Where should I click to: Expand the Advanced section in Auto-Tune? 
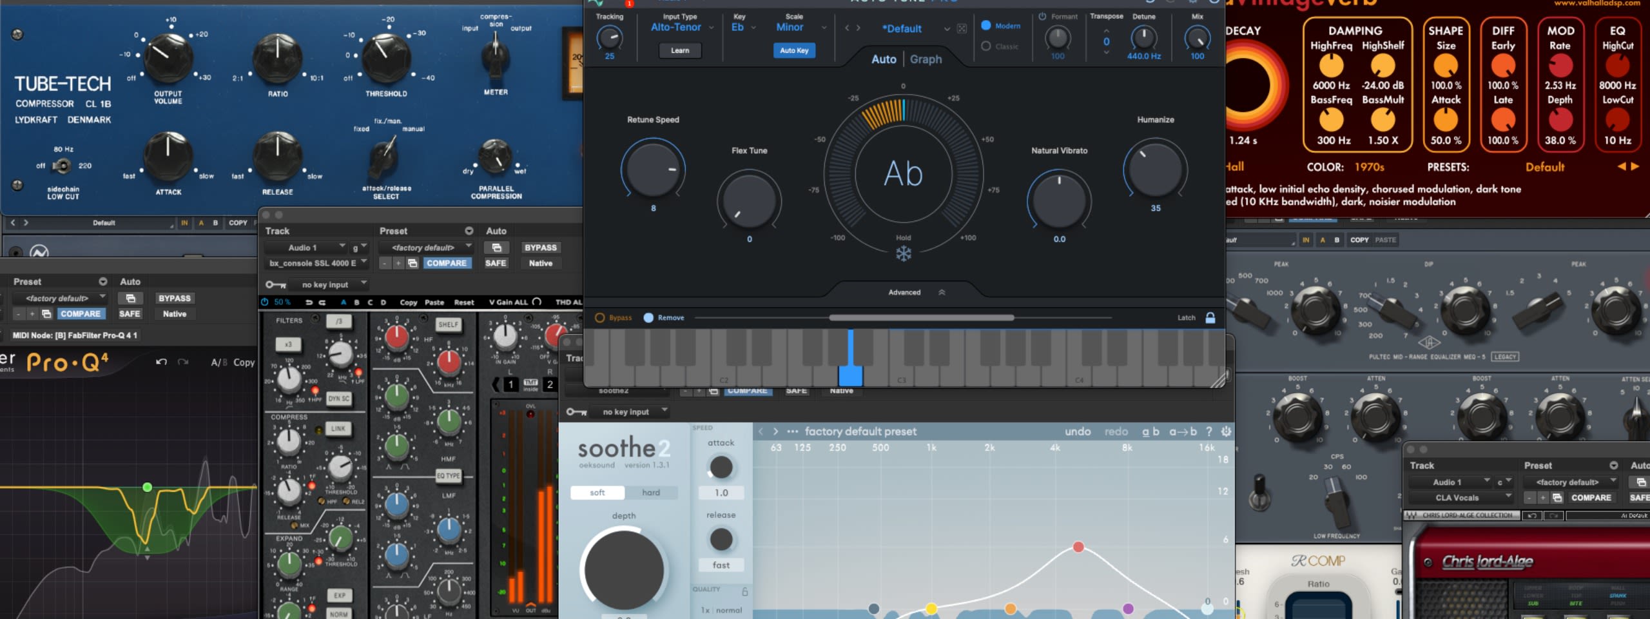pos(916,292)
